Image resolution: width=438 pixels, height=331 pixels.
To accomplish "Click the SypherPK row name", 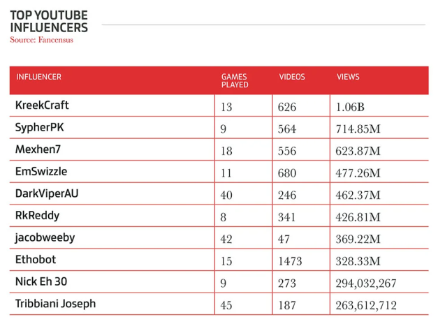I will coord(39,128).
